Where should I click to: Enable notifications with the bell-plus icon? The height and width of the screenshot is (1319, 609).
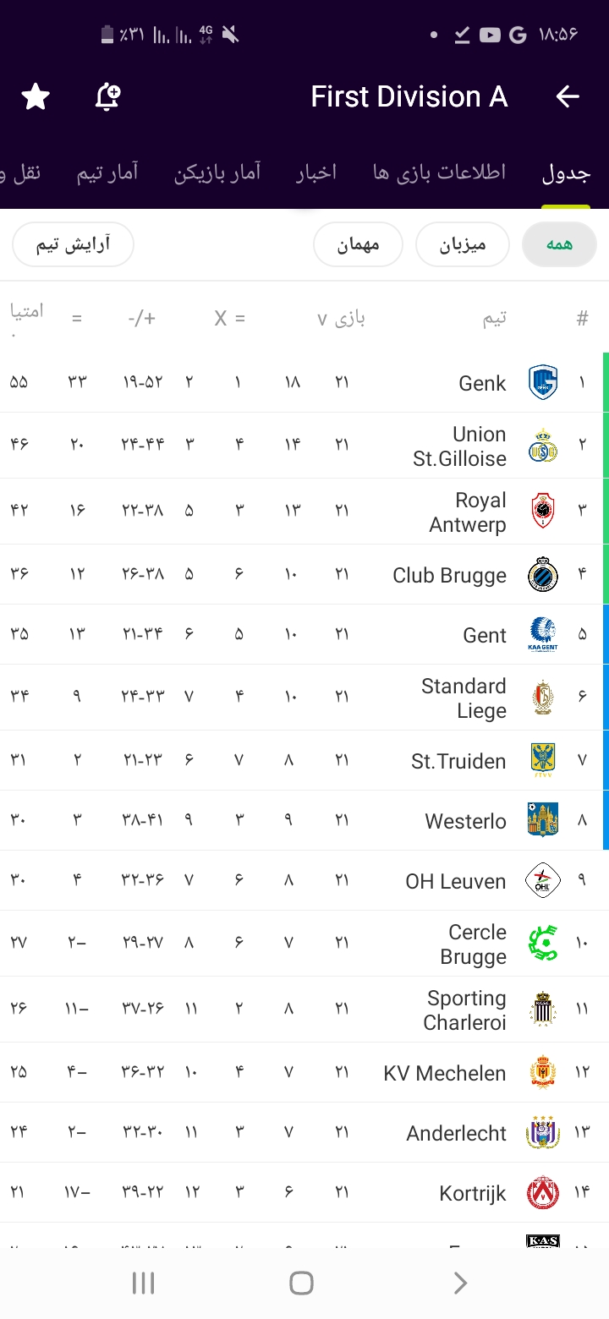pyautogui.click(x=107, y=97)
